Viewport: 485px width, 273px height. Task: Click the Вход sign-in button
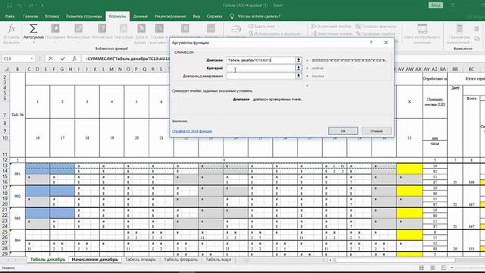coord(436,5)
